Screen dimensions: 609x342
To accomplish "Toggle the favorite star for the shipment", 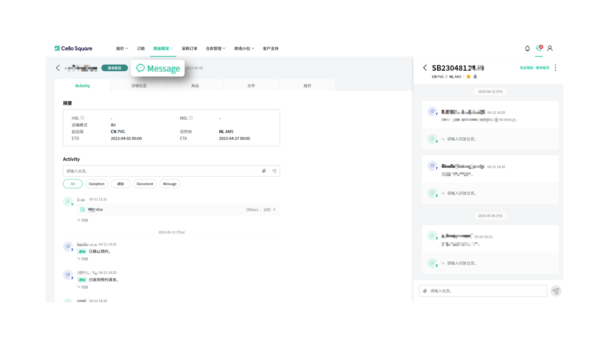I will click(469, 76).
